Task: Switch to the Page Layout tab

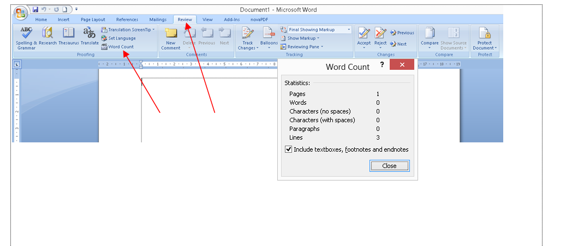Action: 93,20
